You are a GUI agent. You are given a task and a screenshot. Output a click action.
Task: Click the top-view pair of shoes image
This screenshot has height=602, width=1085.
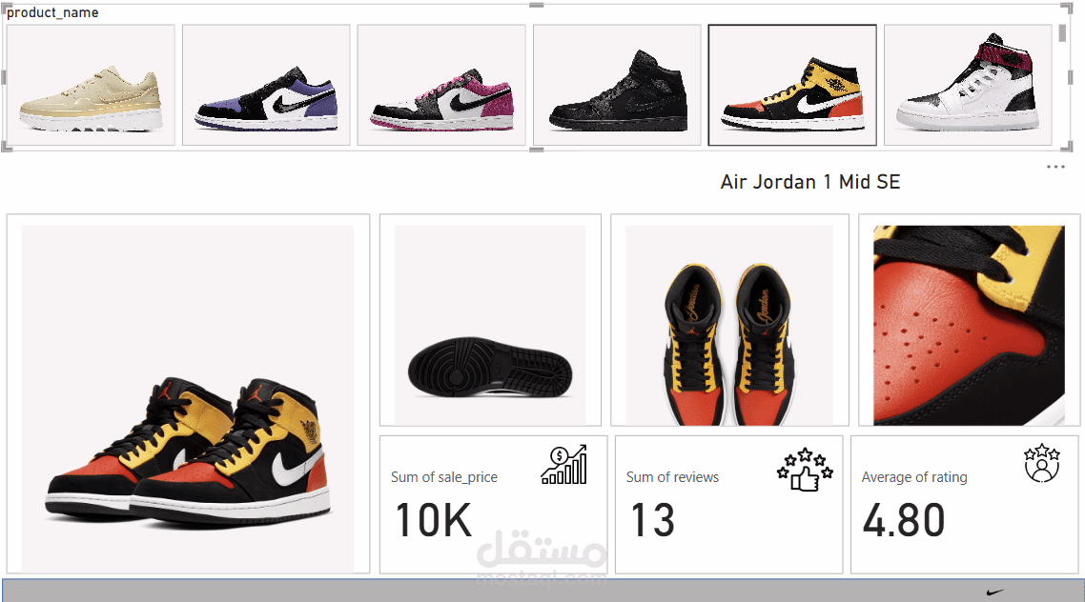point(729,325)
